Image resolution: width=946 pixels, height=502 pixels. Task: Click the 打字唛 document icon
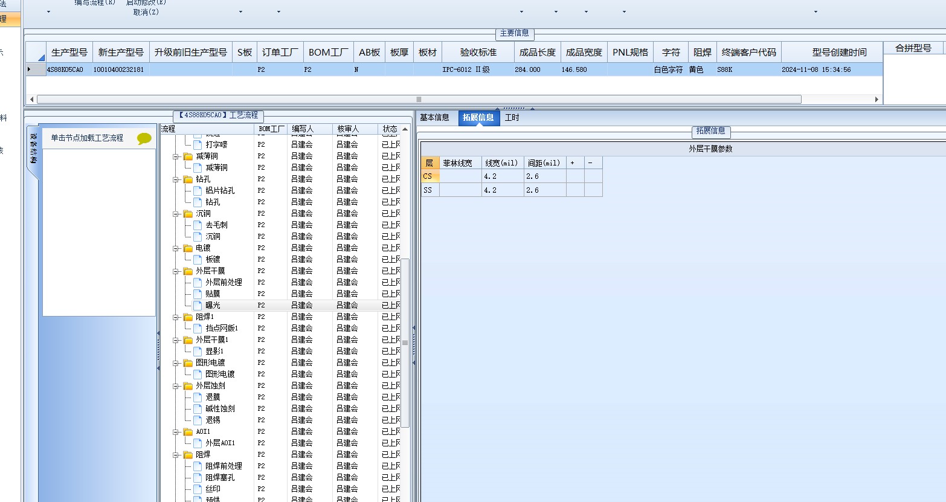198,144
